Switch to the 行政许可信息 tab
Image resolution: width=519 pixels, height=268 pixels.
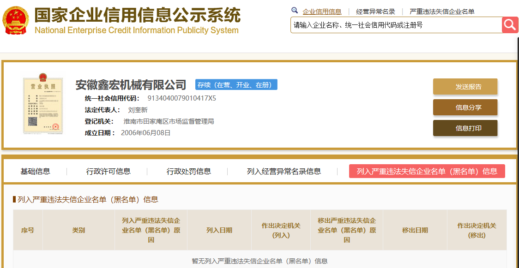(108, 171)
